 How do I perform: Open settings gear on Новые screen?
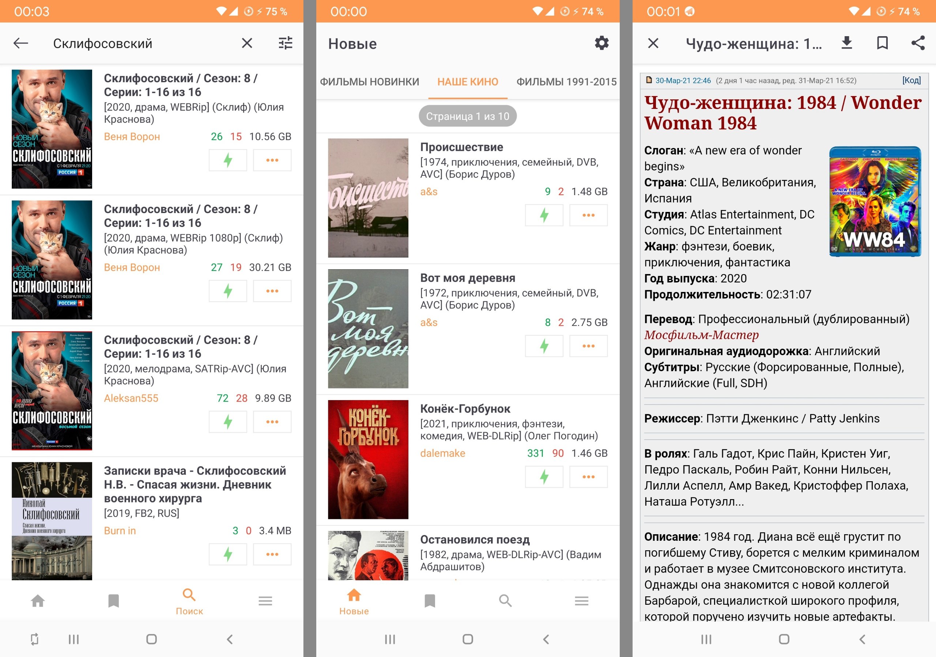pos(601,43)
